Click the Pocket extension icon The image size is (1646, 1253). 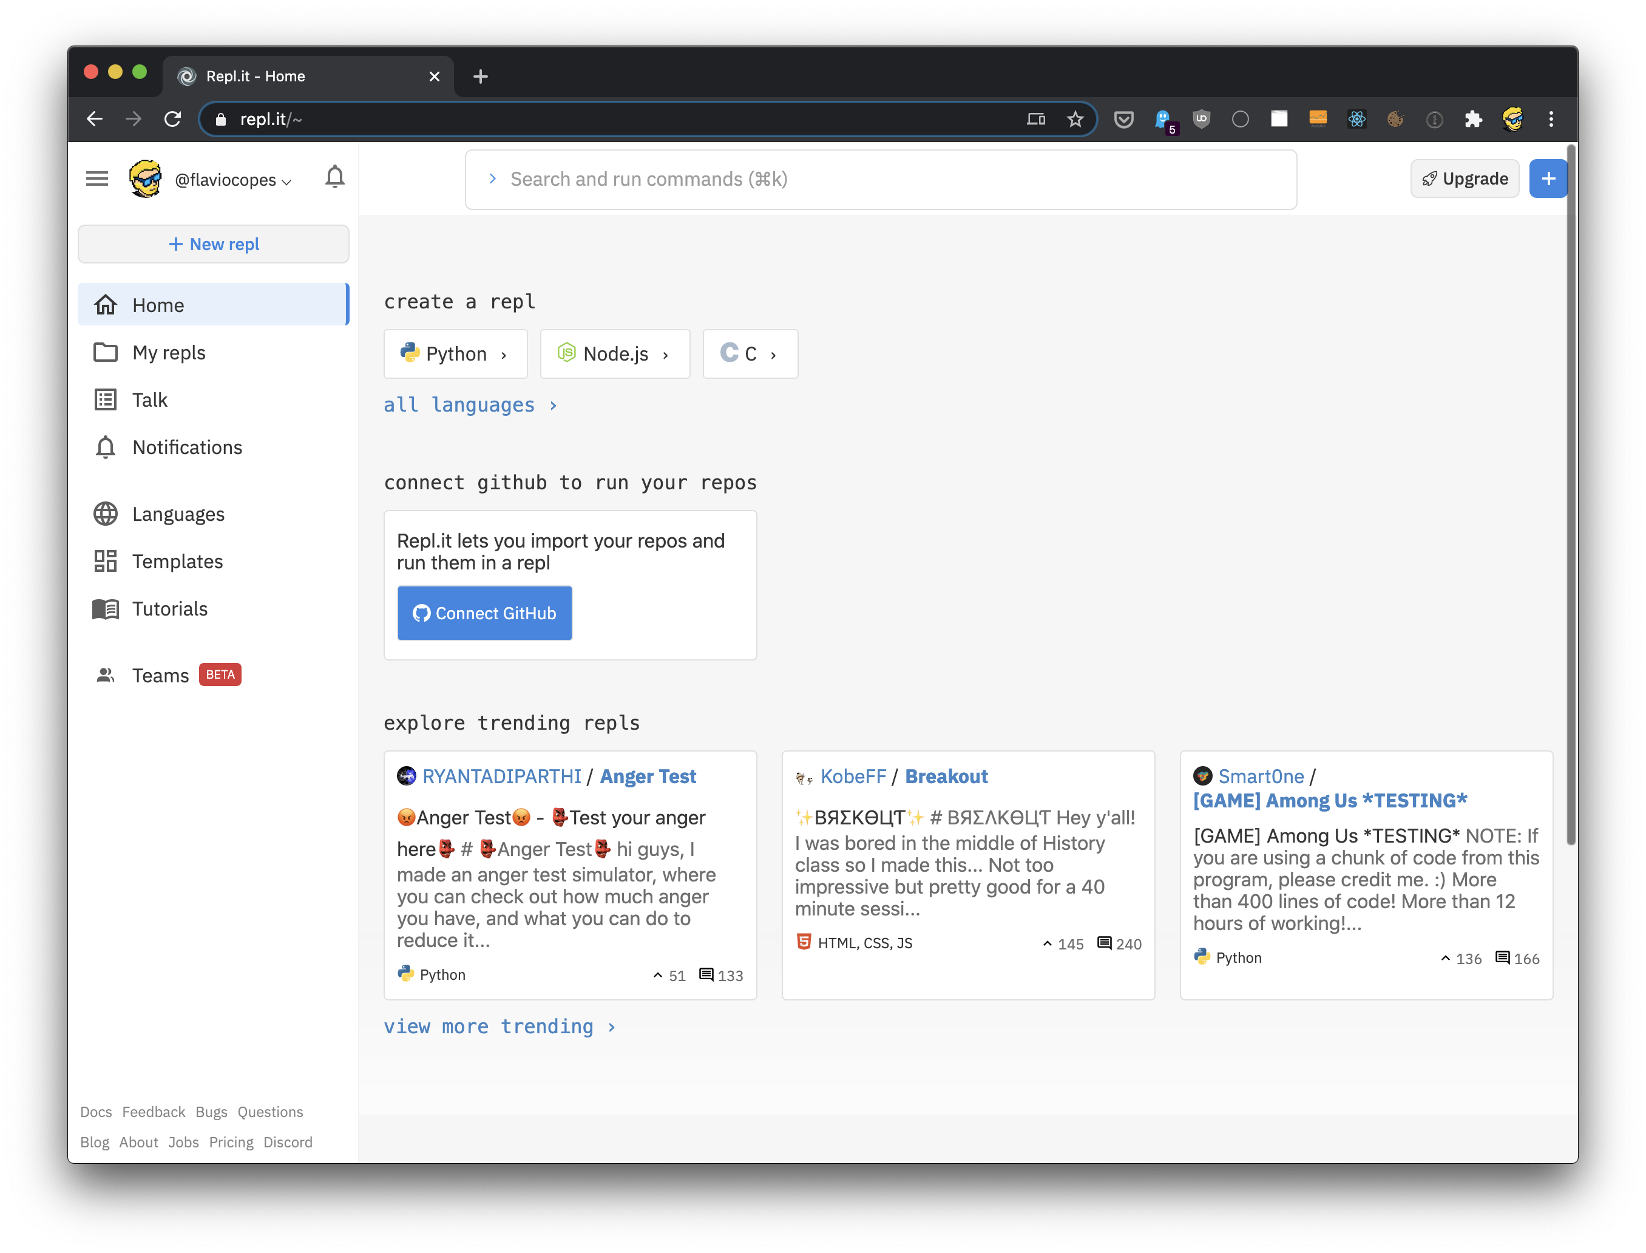(1123, 120)
